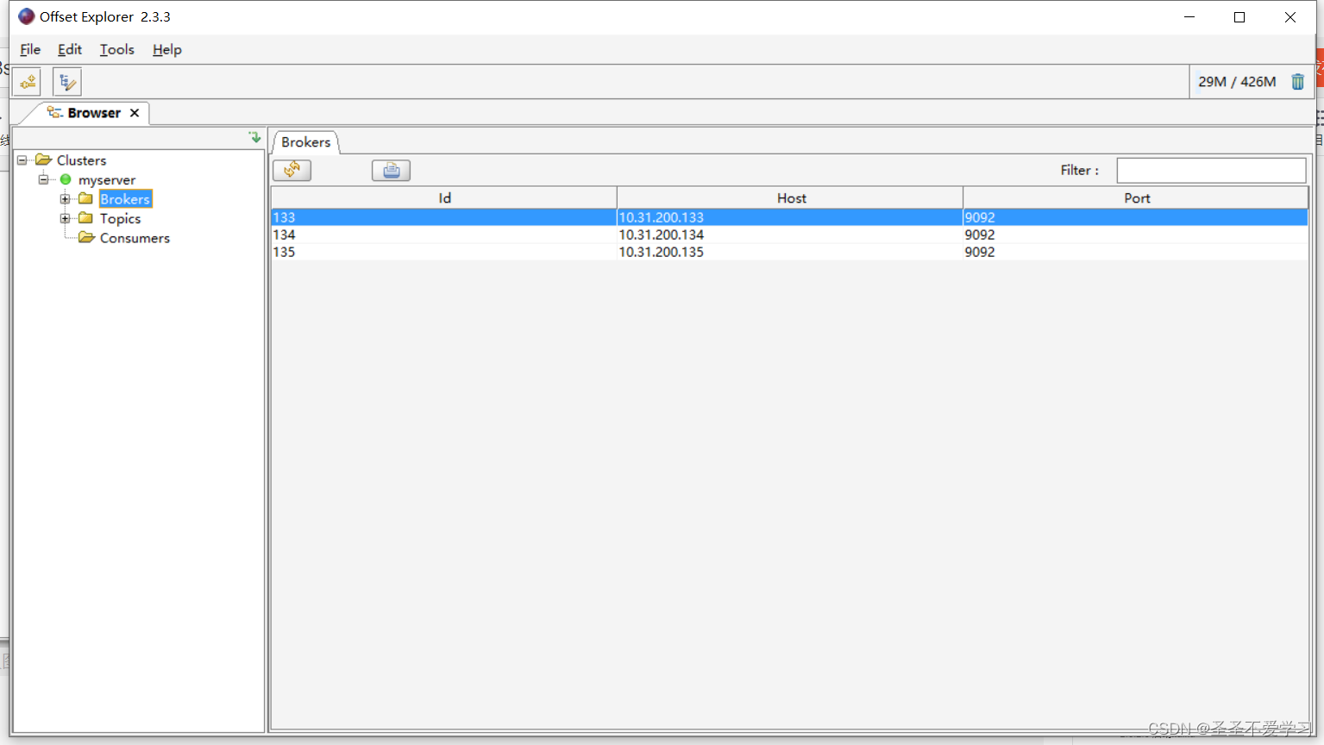Click the edit tree toolbar icon
The width and height of the screenshot is (1324, 745).
point(67,82)
